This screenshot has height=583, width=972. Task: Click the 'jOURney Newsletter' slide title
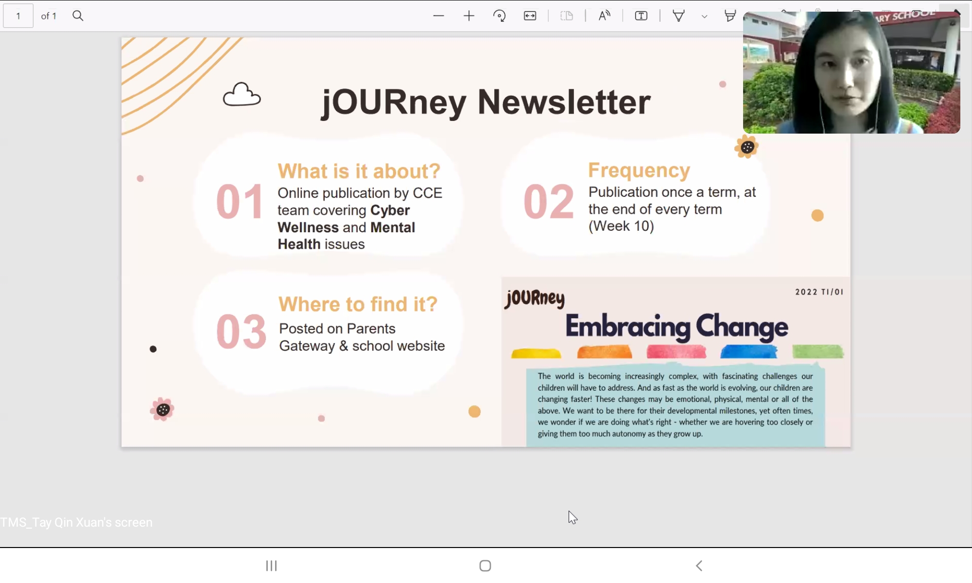[486, 103]
